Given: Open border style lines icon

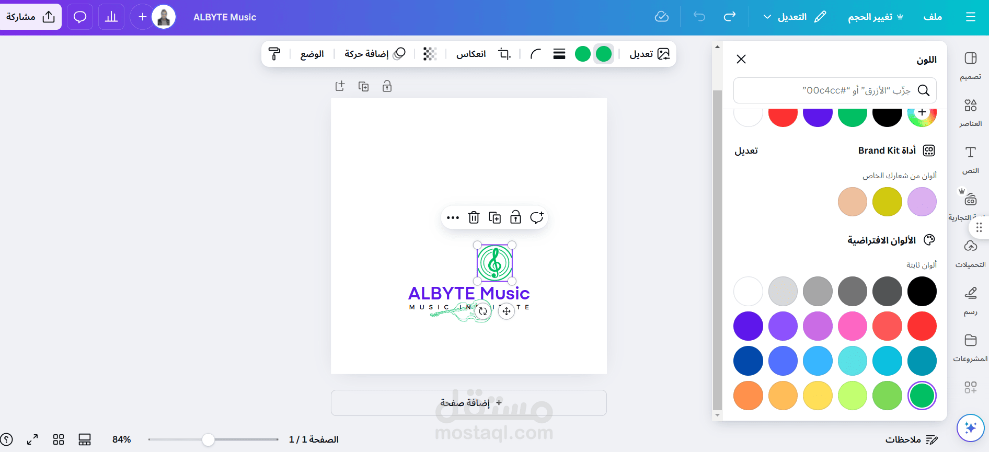Looking at the screenshot, I should pyautogui.click(x=559, y=54).
